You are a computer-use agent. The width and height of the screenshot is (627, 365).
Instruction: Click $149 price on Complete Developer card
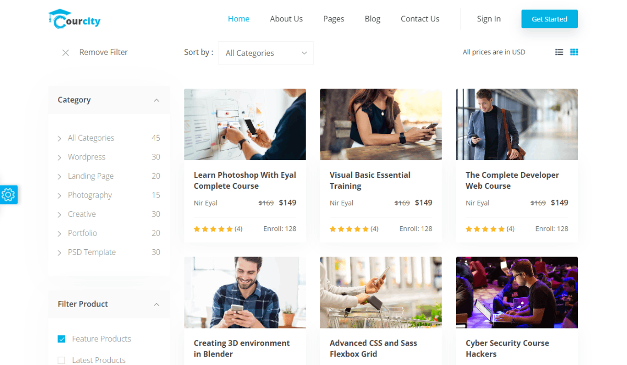[560, 203]
